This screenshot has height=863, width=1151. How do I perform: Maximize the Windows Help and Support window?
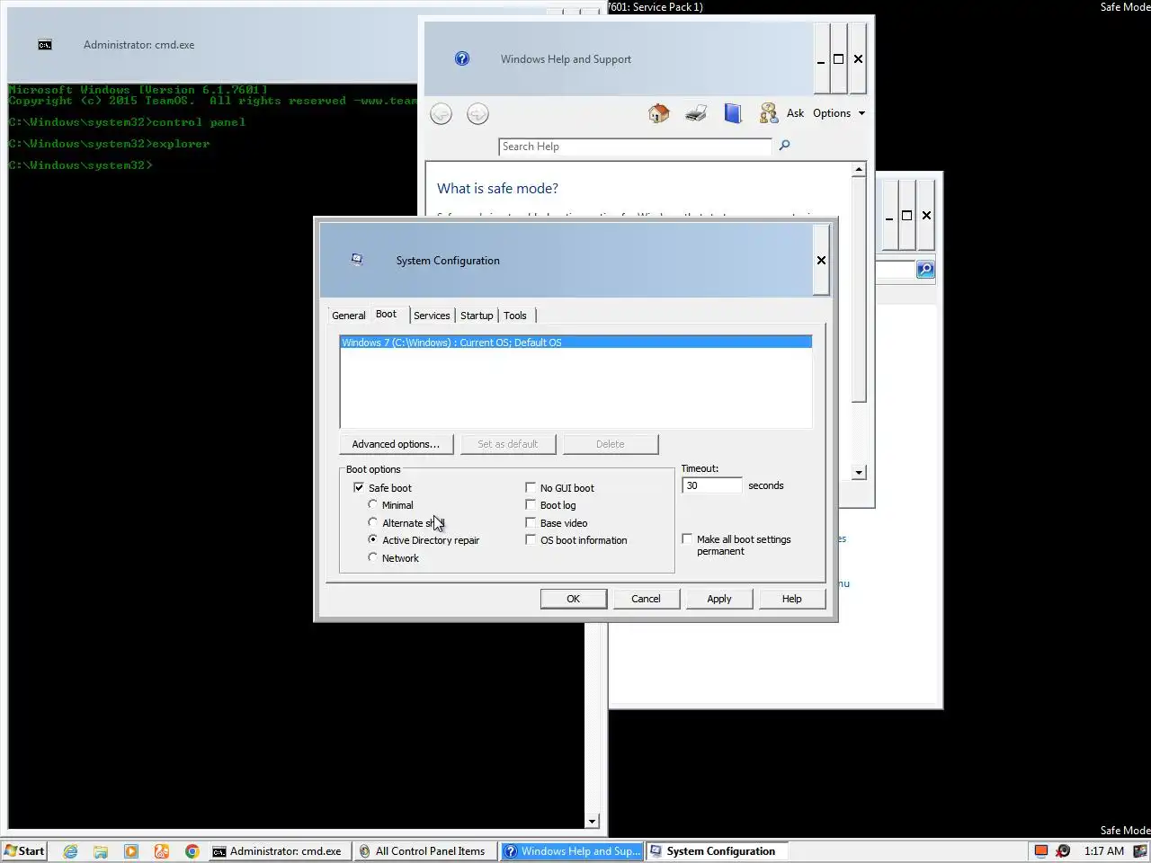tap(838, 59)
